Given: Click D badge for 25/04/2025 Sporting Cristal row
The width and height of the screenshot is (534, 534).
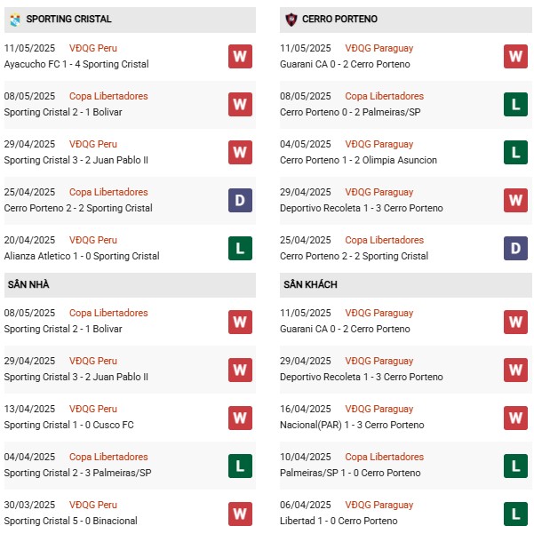Looking at the screenshot, I should 240,200.
